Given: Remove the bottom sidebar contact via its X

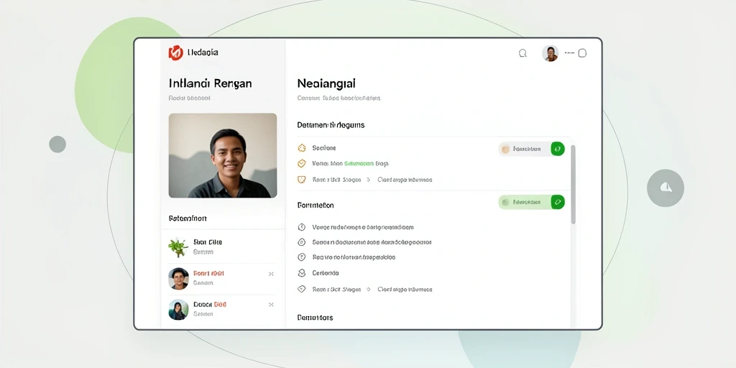Looking at the screenshot, I should point(271,305).
